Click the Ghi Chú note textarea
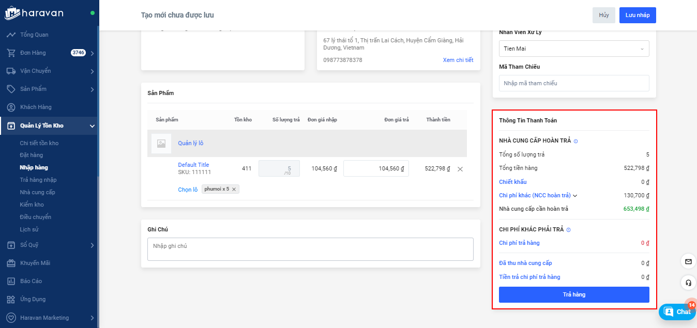Screen dimensions: 697x328 tap(310, 249)
